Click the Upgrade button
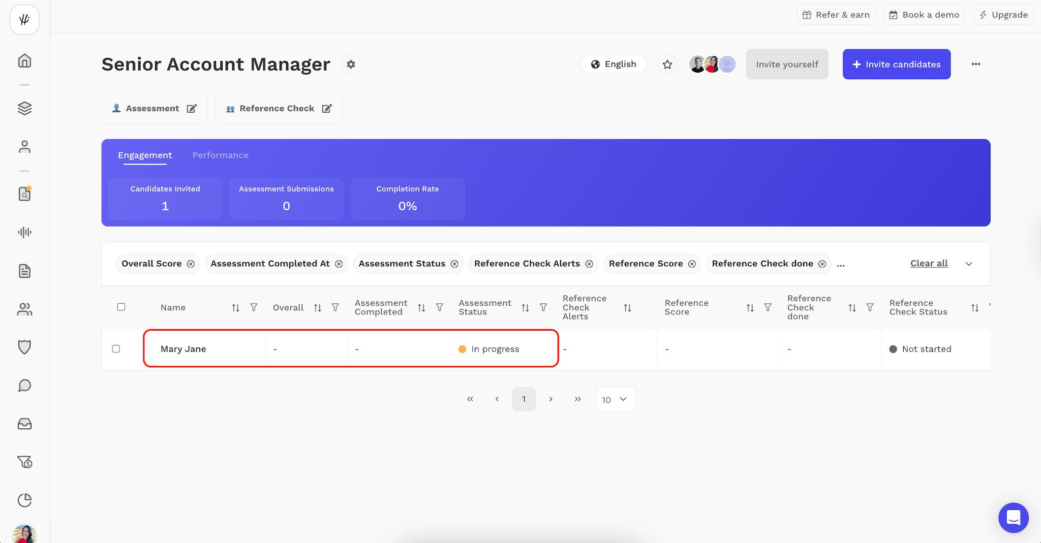Viewport: 1041px width, 543px height. 1003,15
